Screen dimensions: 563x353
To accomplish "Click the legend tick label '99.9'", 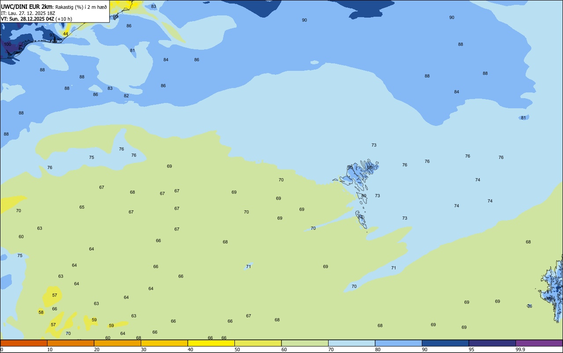I will (x=520, y=349).
